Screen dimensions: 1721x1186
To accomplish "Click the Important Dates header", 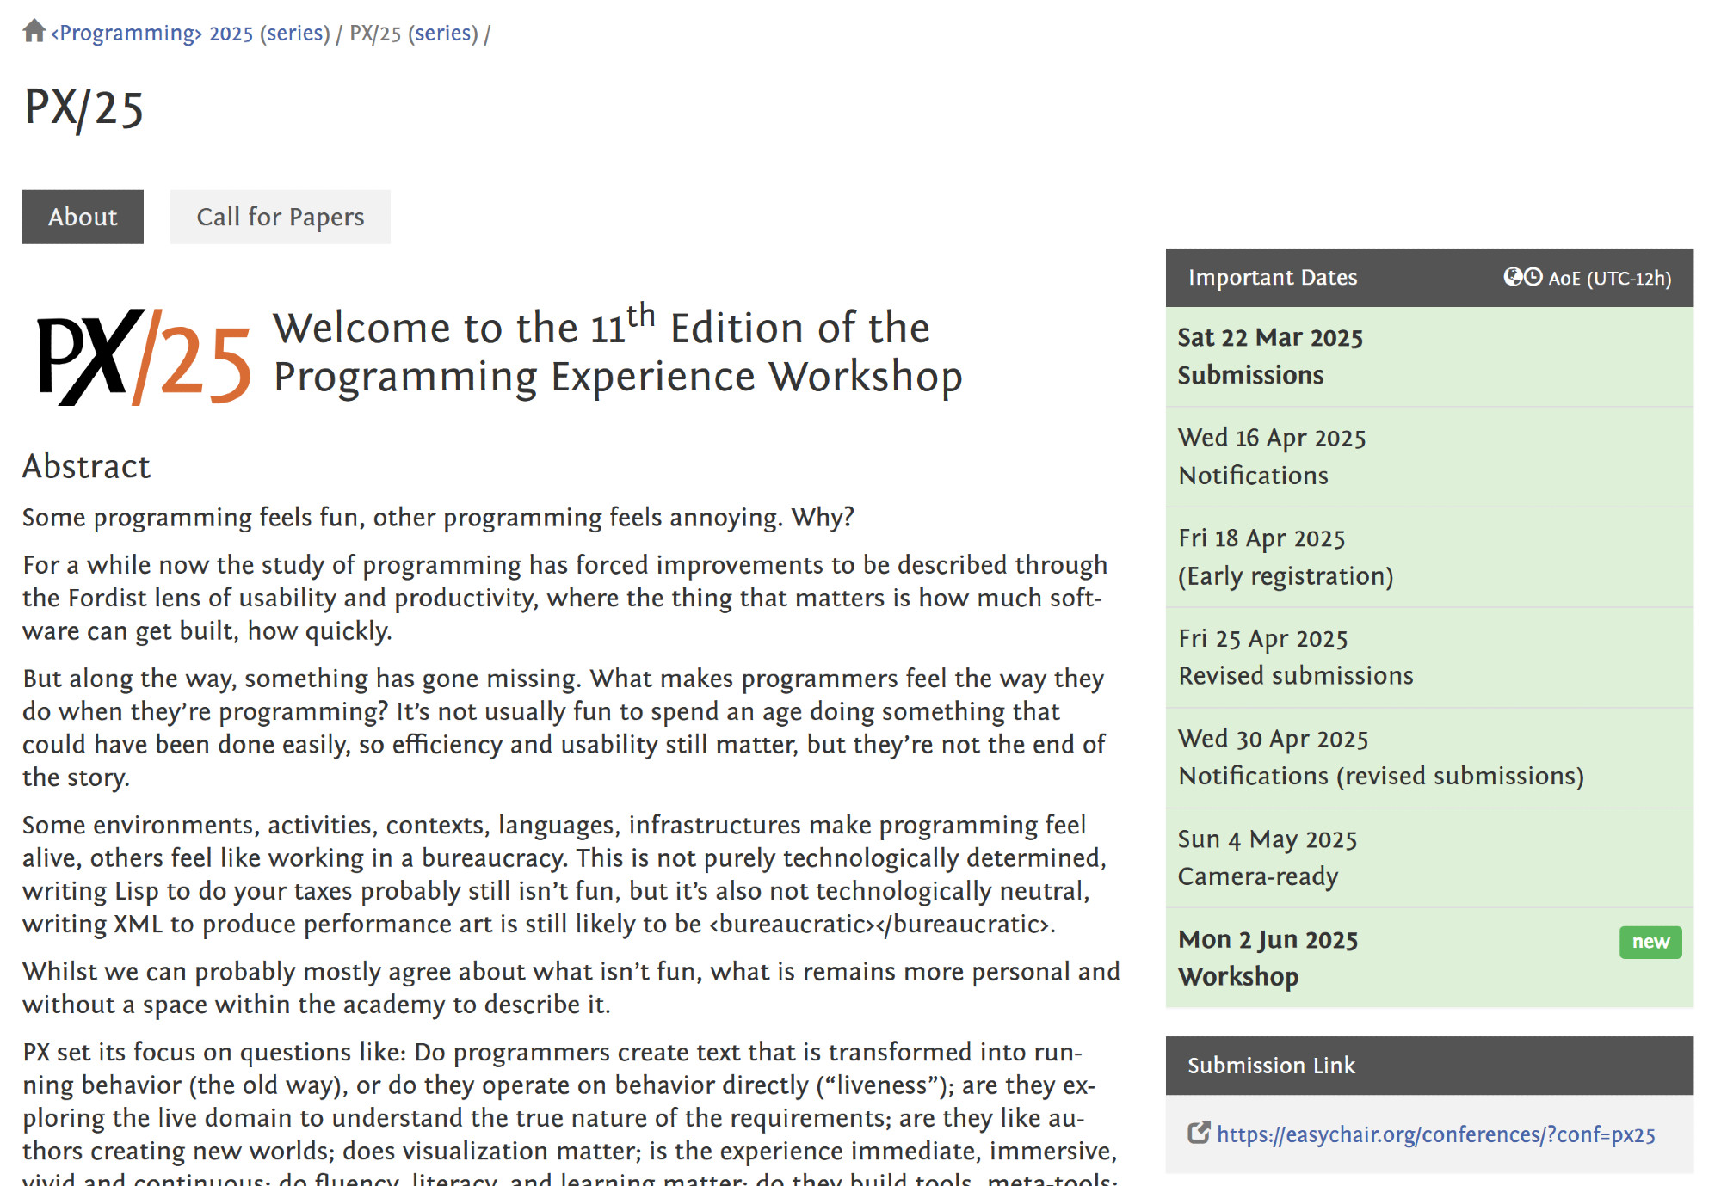I will click(1272, 278).
